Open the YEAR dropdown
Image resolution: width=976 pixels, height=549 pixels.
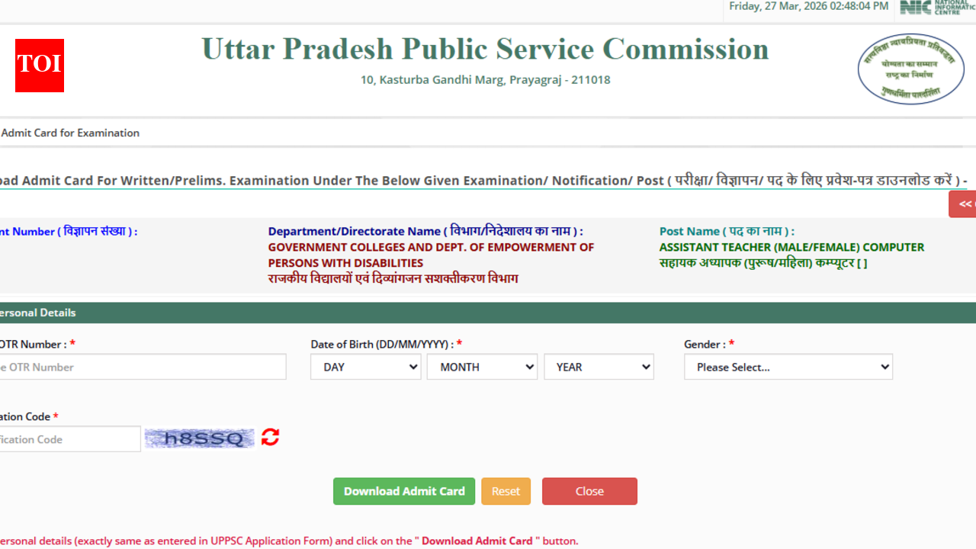(x=599, y=367)
